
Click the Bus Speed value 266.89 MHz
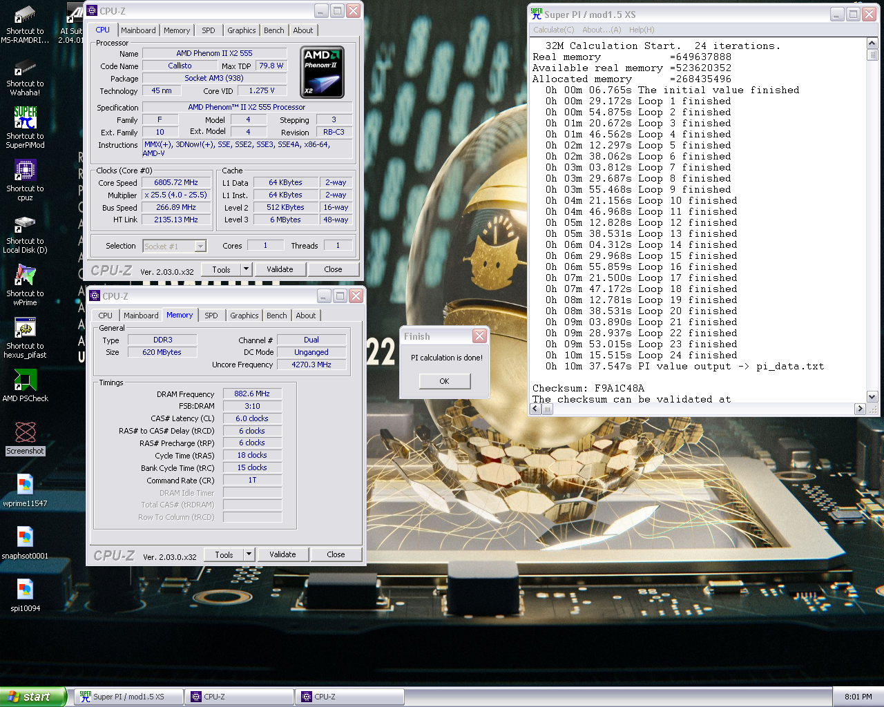coord(176,207)
